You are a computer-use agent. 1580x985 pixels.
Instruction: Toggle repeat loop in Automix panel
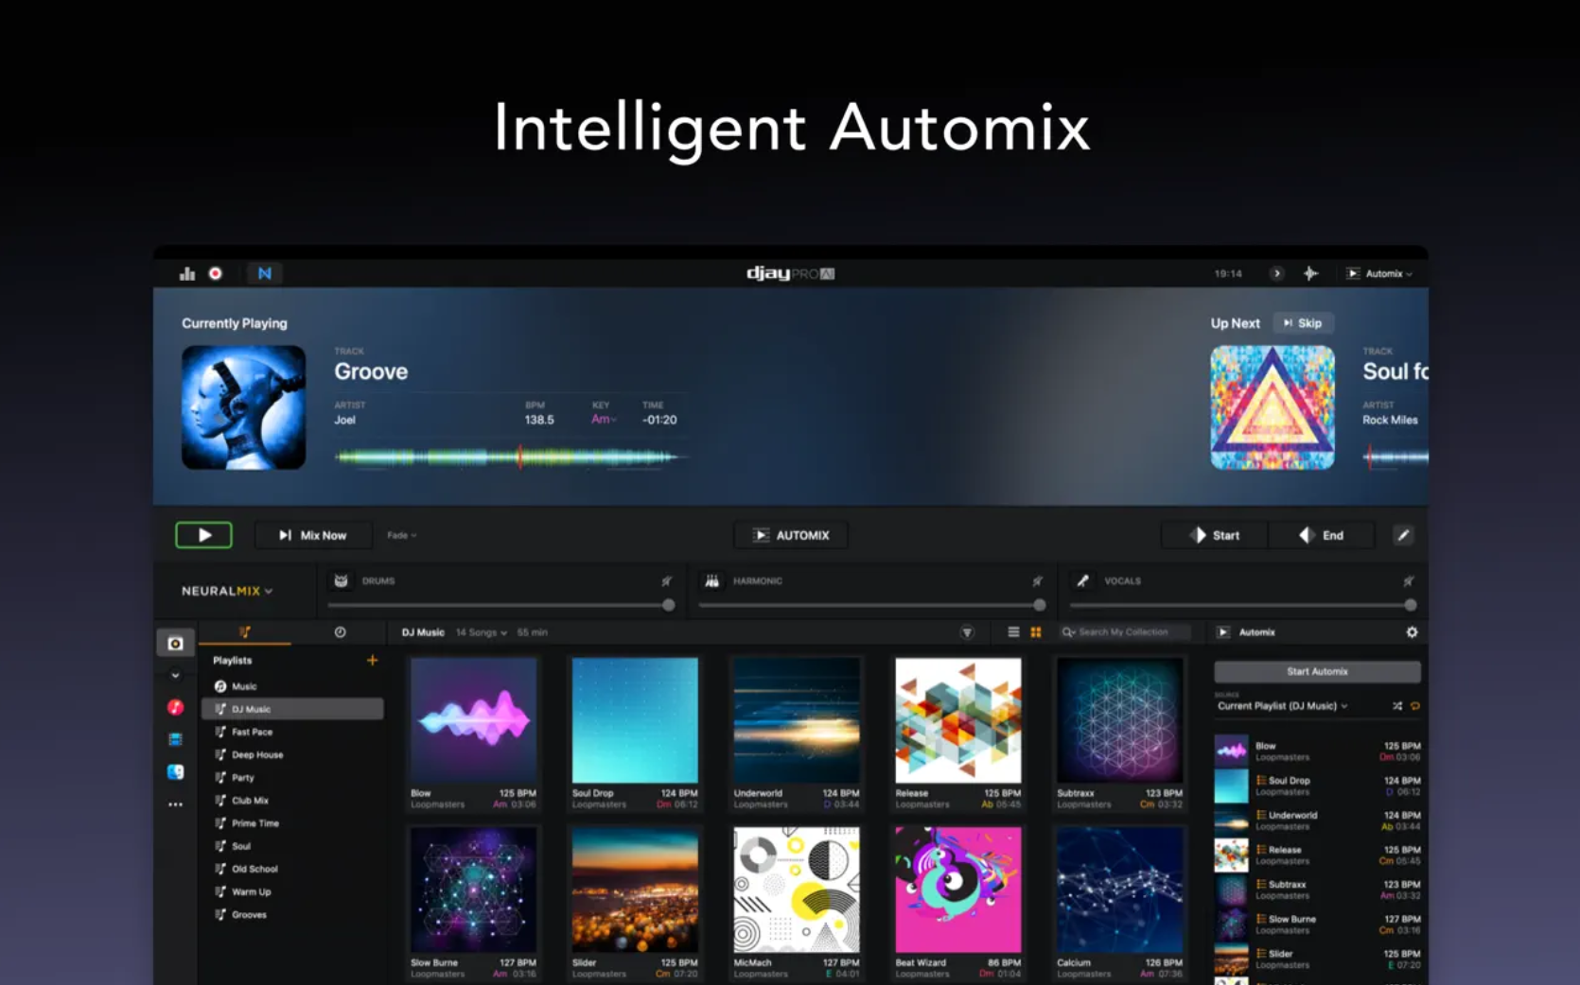point(1415,706)
